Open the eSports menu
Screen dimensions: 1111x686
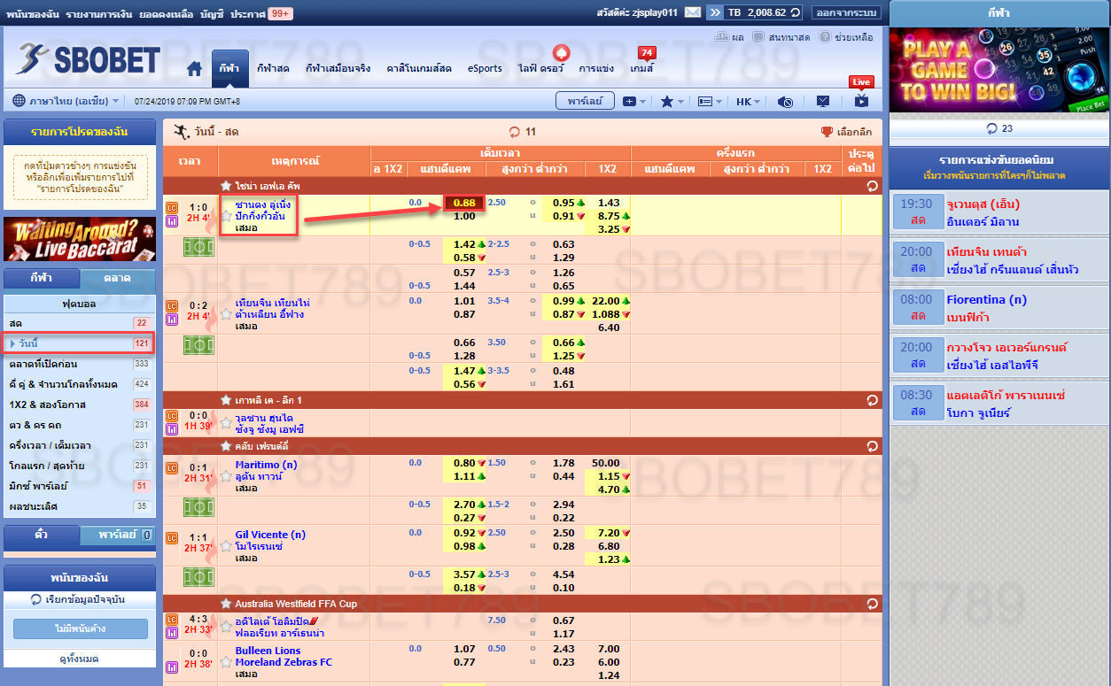(486, 68)
